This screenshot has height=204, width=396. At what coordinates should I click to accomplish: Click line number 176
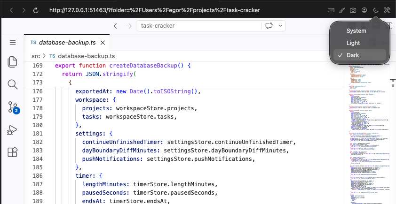click(38, 91)
